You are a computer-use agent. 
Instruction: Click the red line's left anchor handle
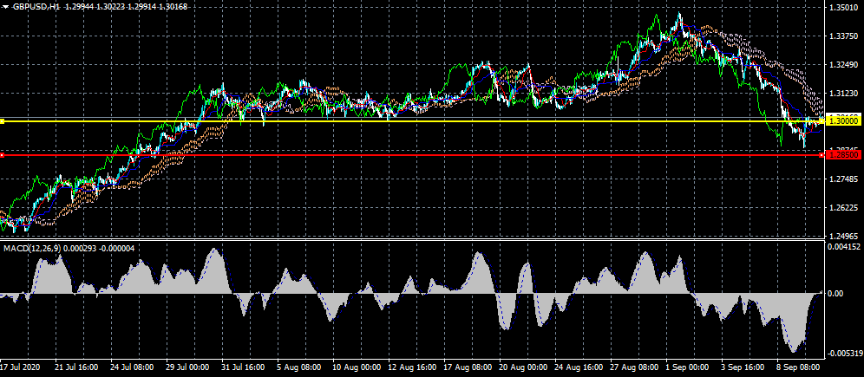pos(3,155)
